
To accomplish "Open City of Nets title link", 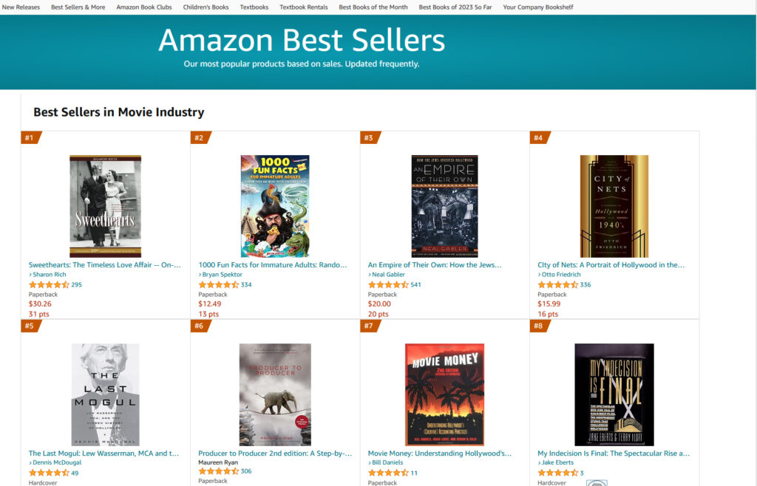I will point(611,264).
